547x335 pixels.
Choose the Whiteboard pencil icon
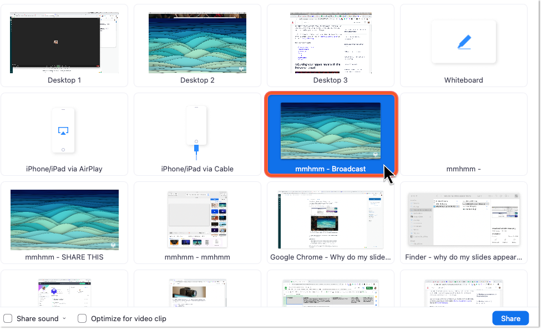tap(464, 42)
